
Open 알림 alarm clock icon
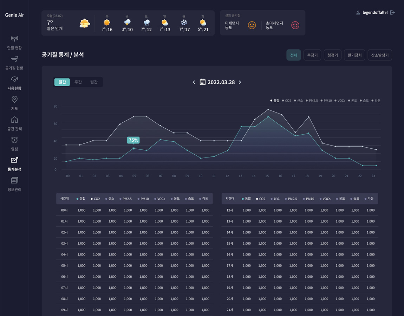[x=14, y=140]
